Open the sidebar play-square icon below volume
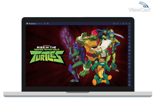 tap(129, 37)
